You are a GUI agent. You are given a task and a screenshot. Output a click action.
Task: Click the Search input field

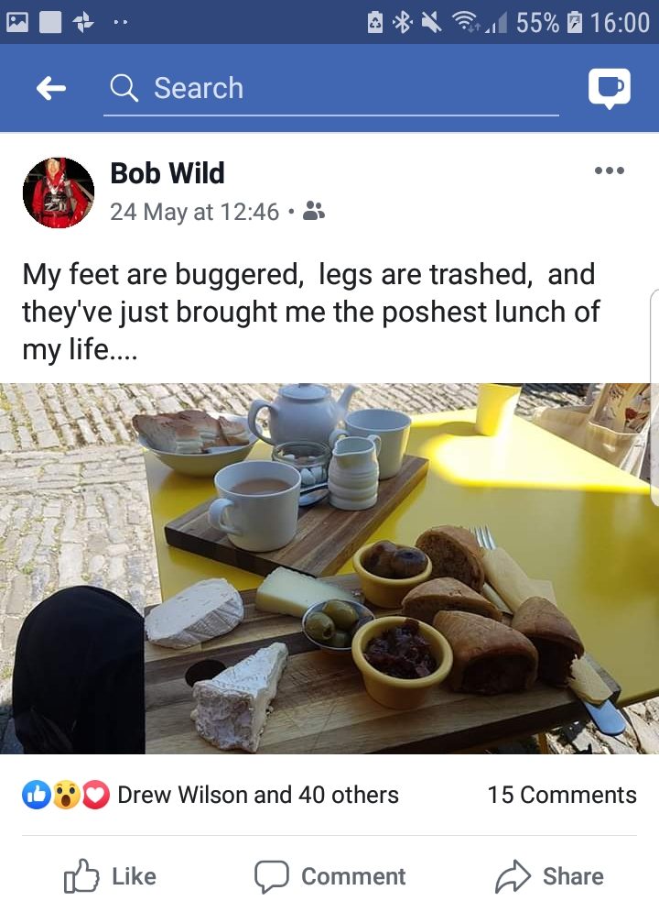click(x=348, y=88)
